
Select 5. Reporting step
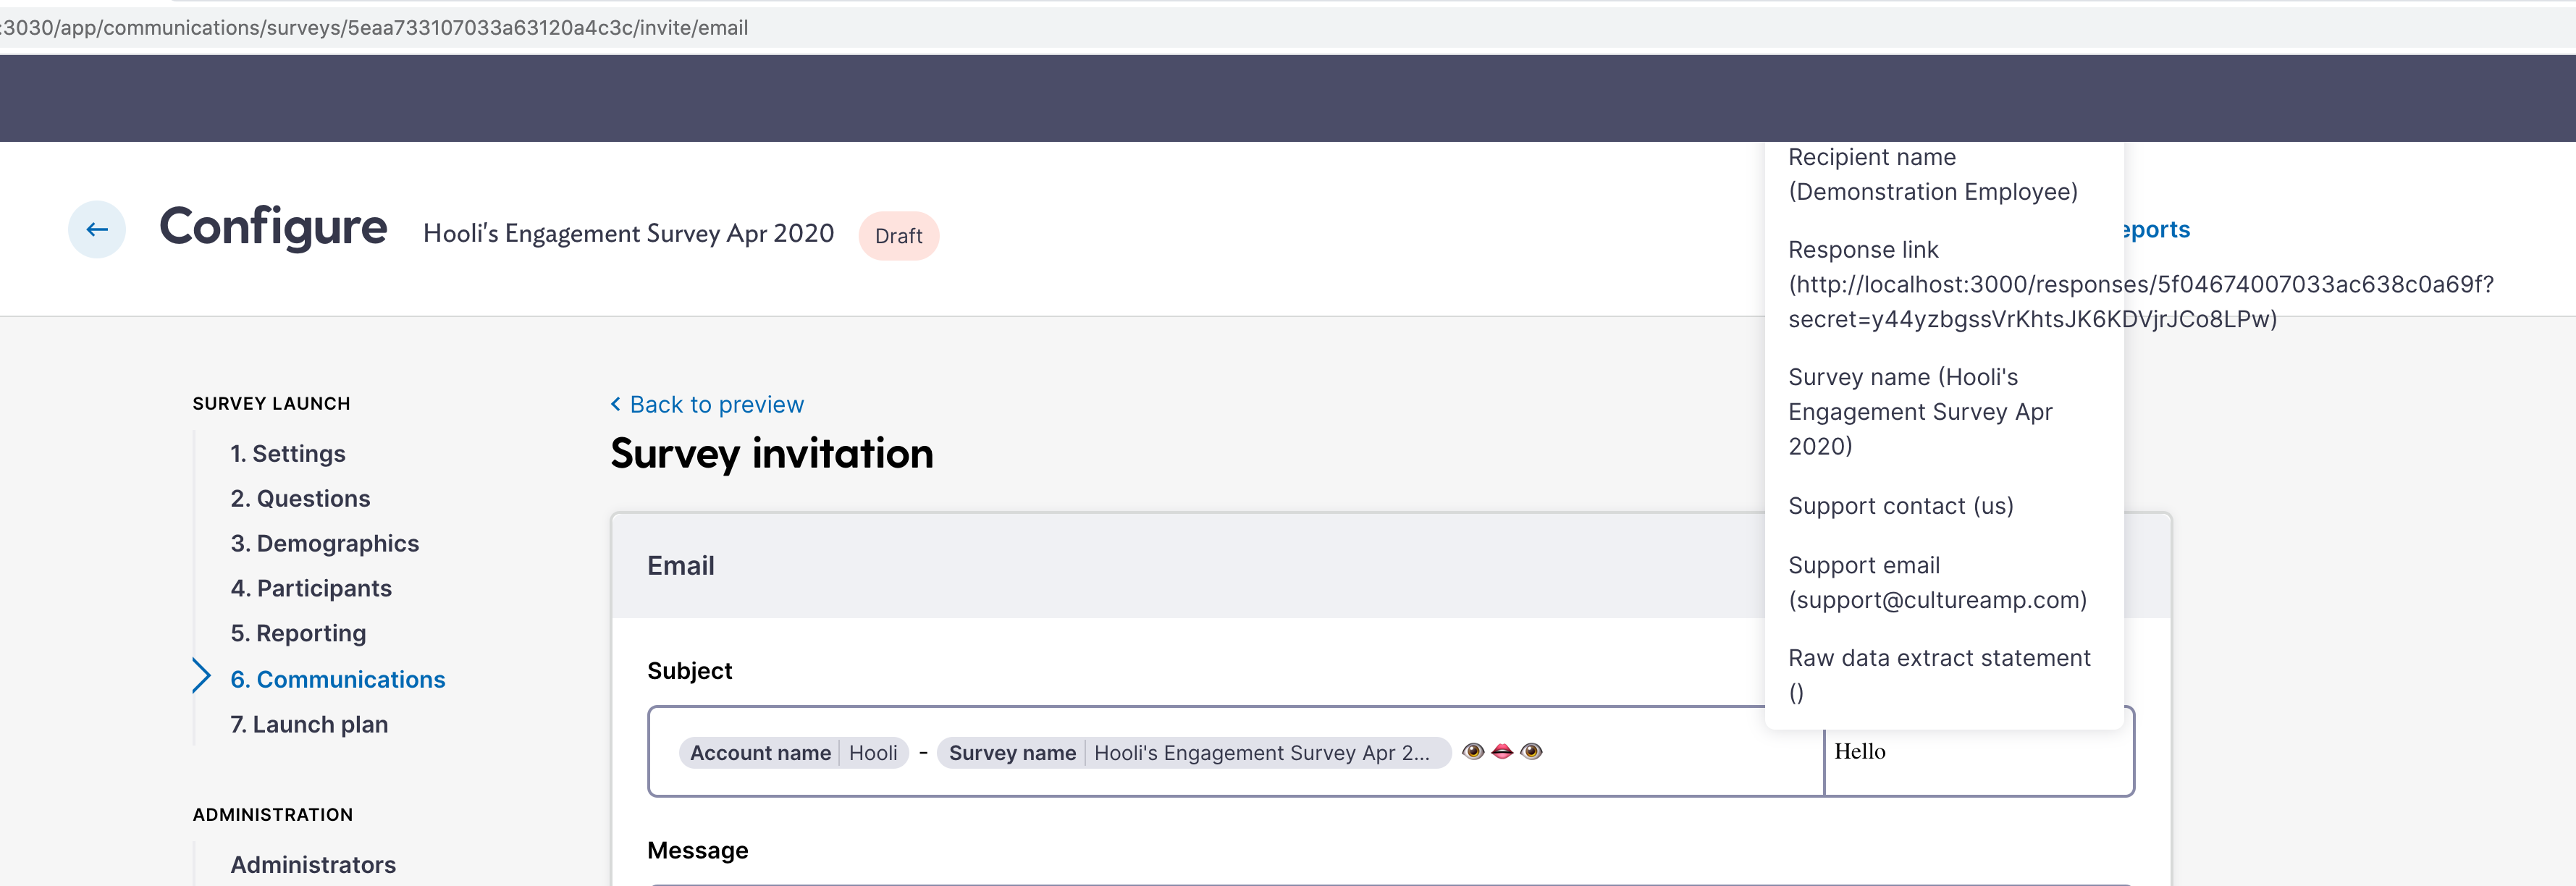click(298, 634)
